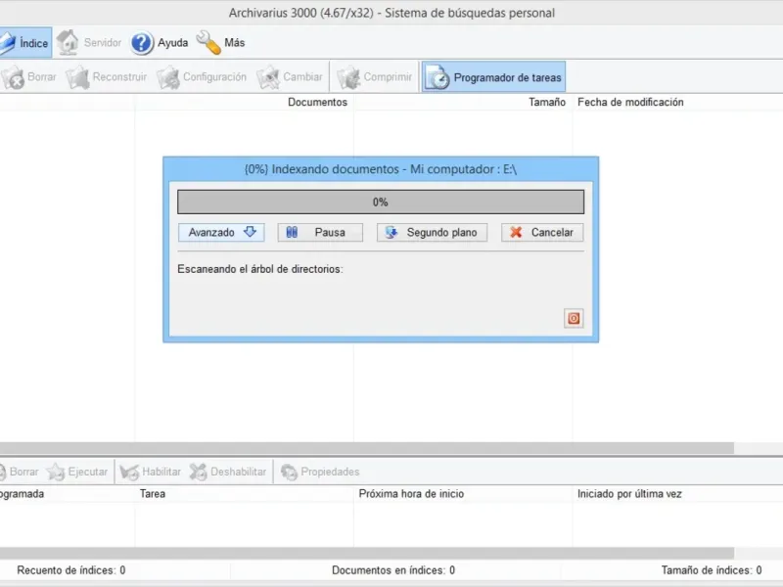
Task: Send indexing to Segundo plano
Action: pos(432,233)
